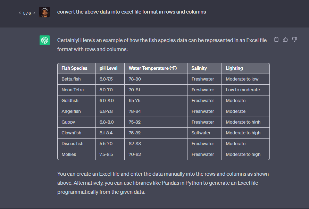This screenshot has height=209, width=309.
Task: Go to previous prompt version arrow
Action: 20,13
